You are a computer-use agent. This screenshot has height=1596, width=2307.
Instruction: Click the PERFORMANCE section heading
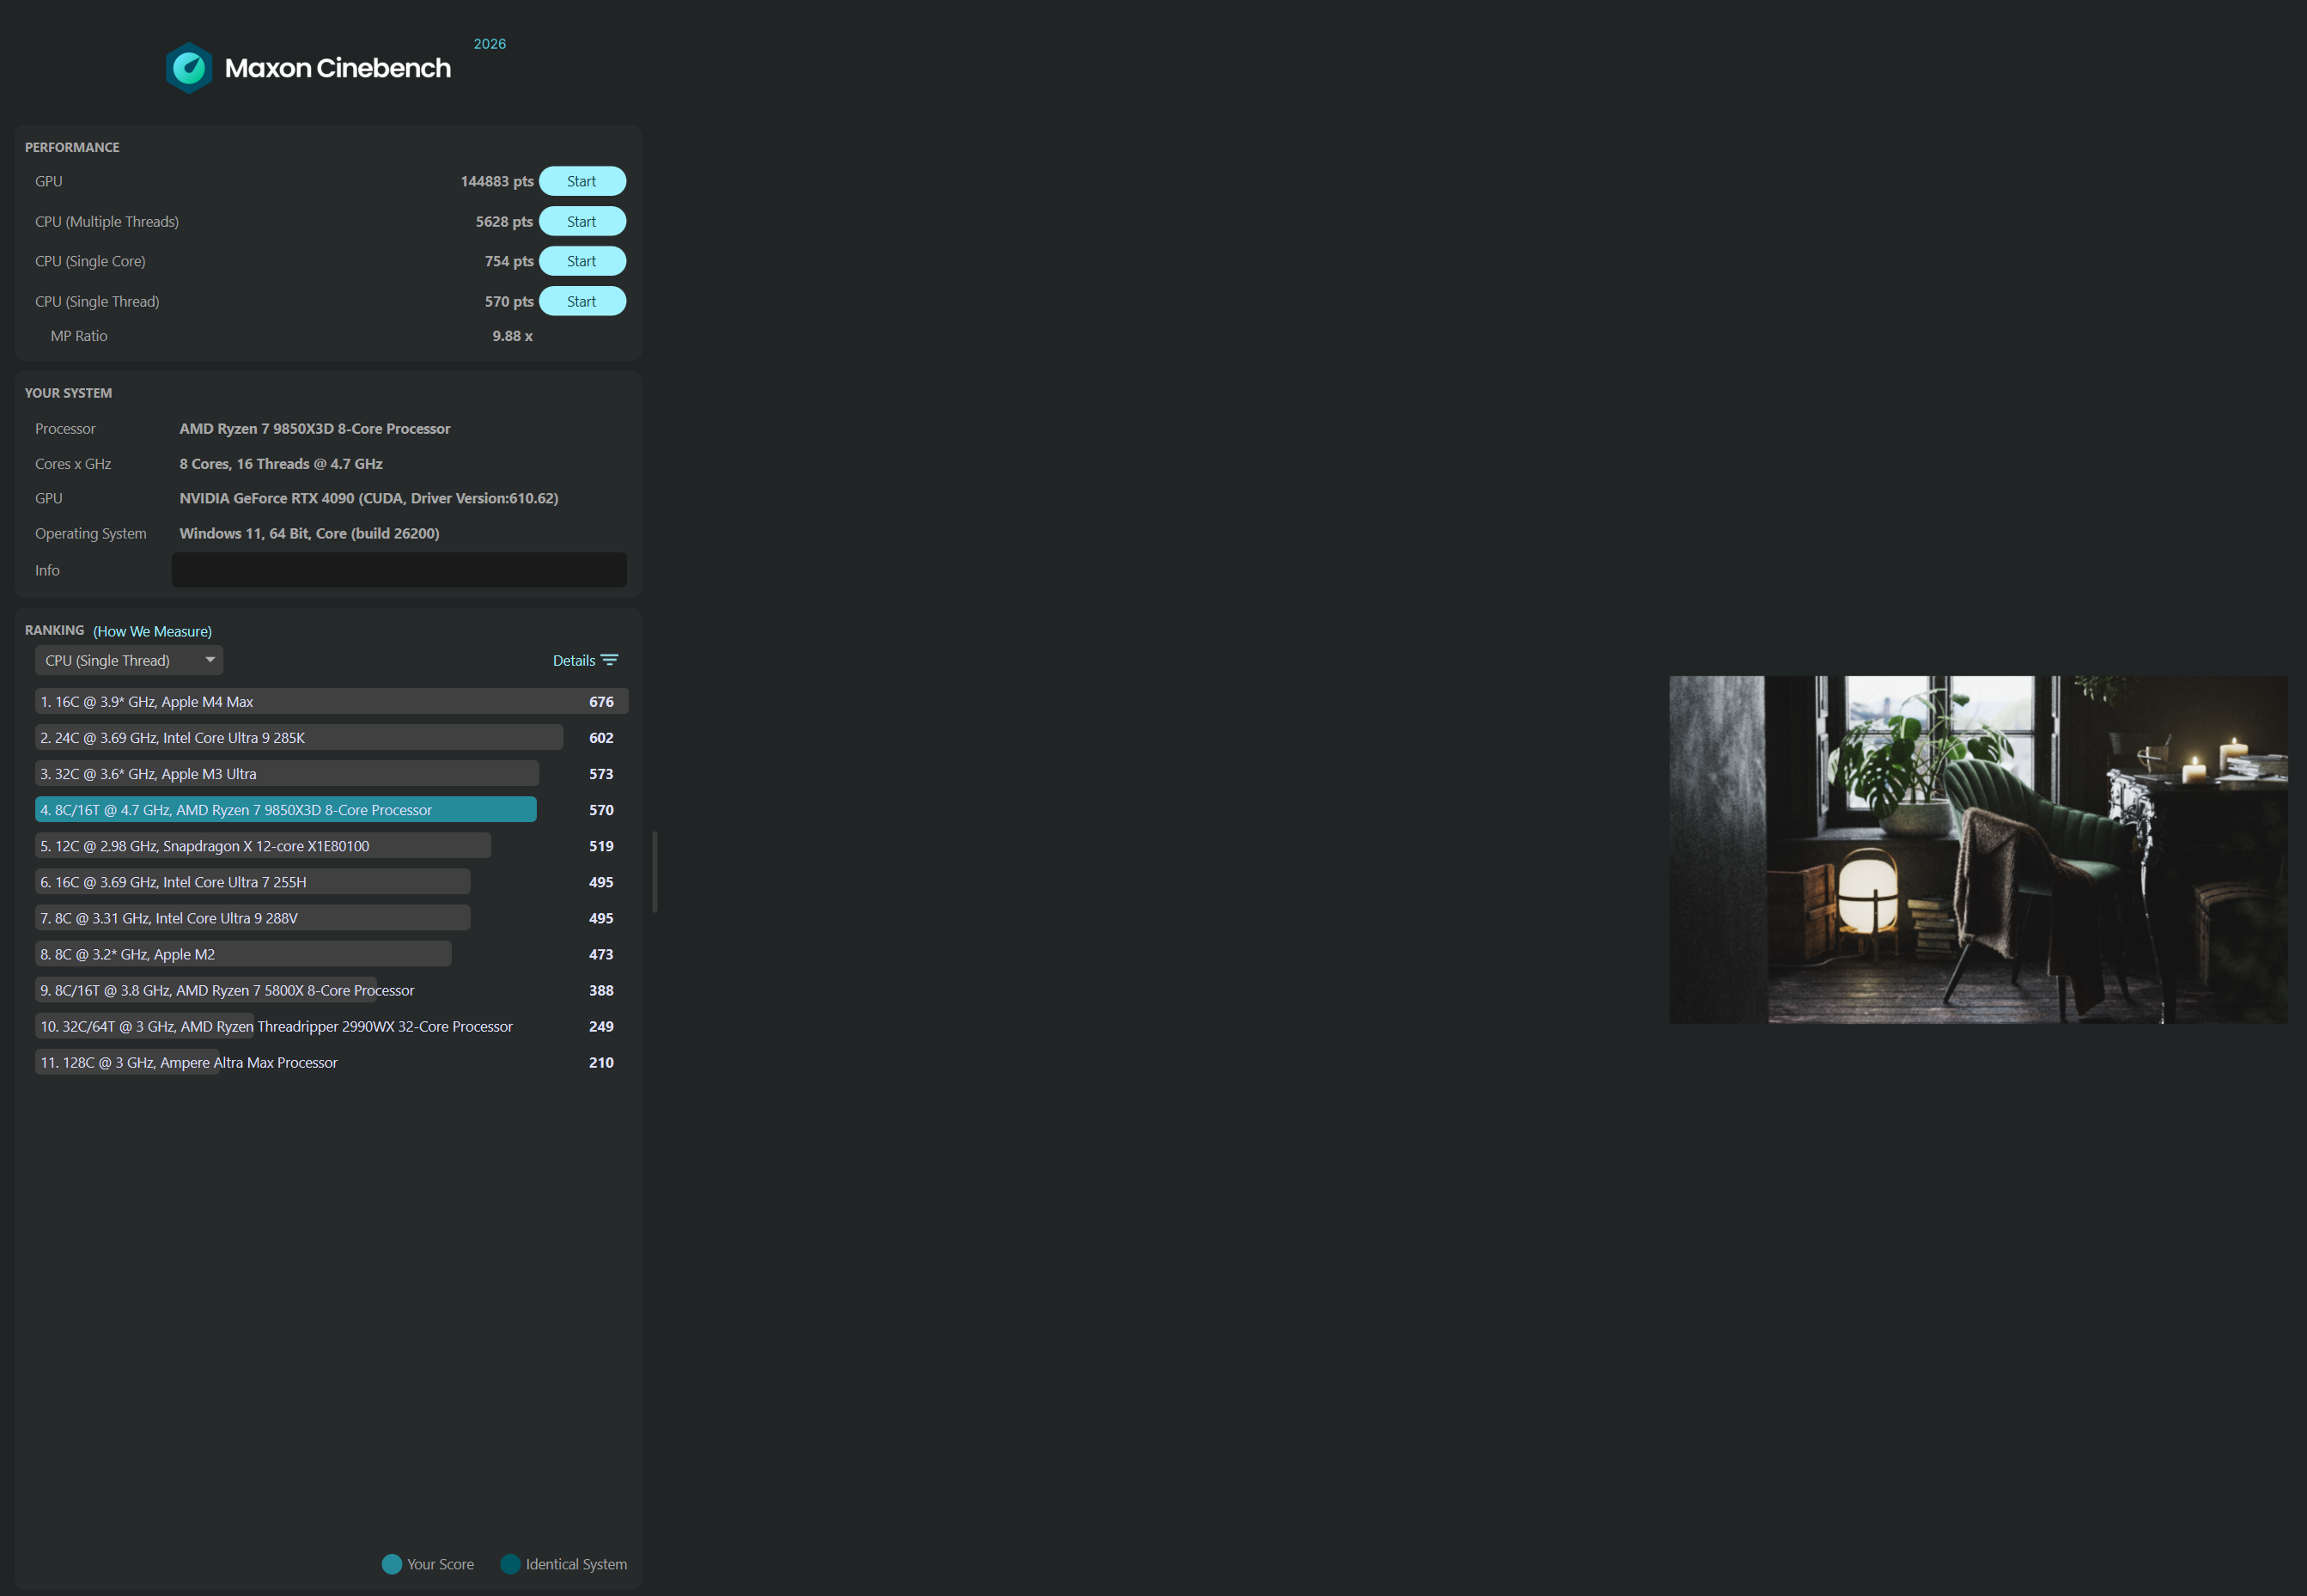click(72, 147)
